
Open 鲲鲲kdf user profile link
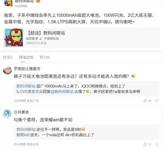(x=23, y=135)
